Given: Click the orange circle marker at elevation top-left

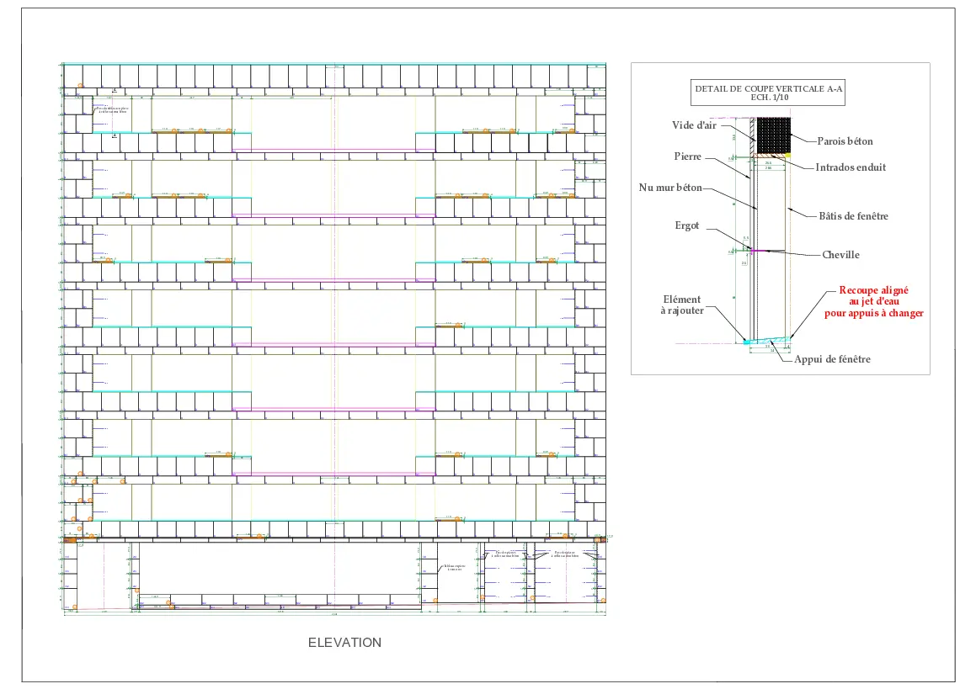Looking at the screenshot, I should pyautogui.click(x=81, y=86).
